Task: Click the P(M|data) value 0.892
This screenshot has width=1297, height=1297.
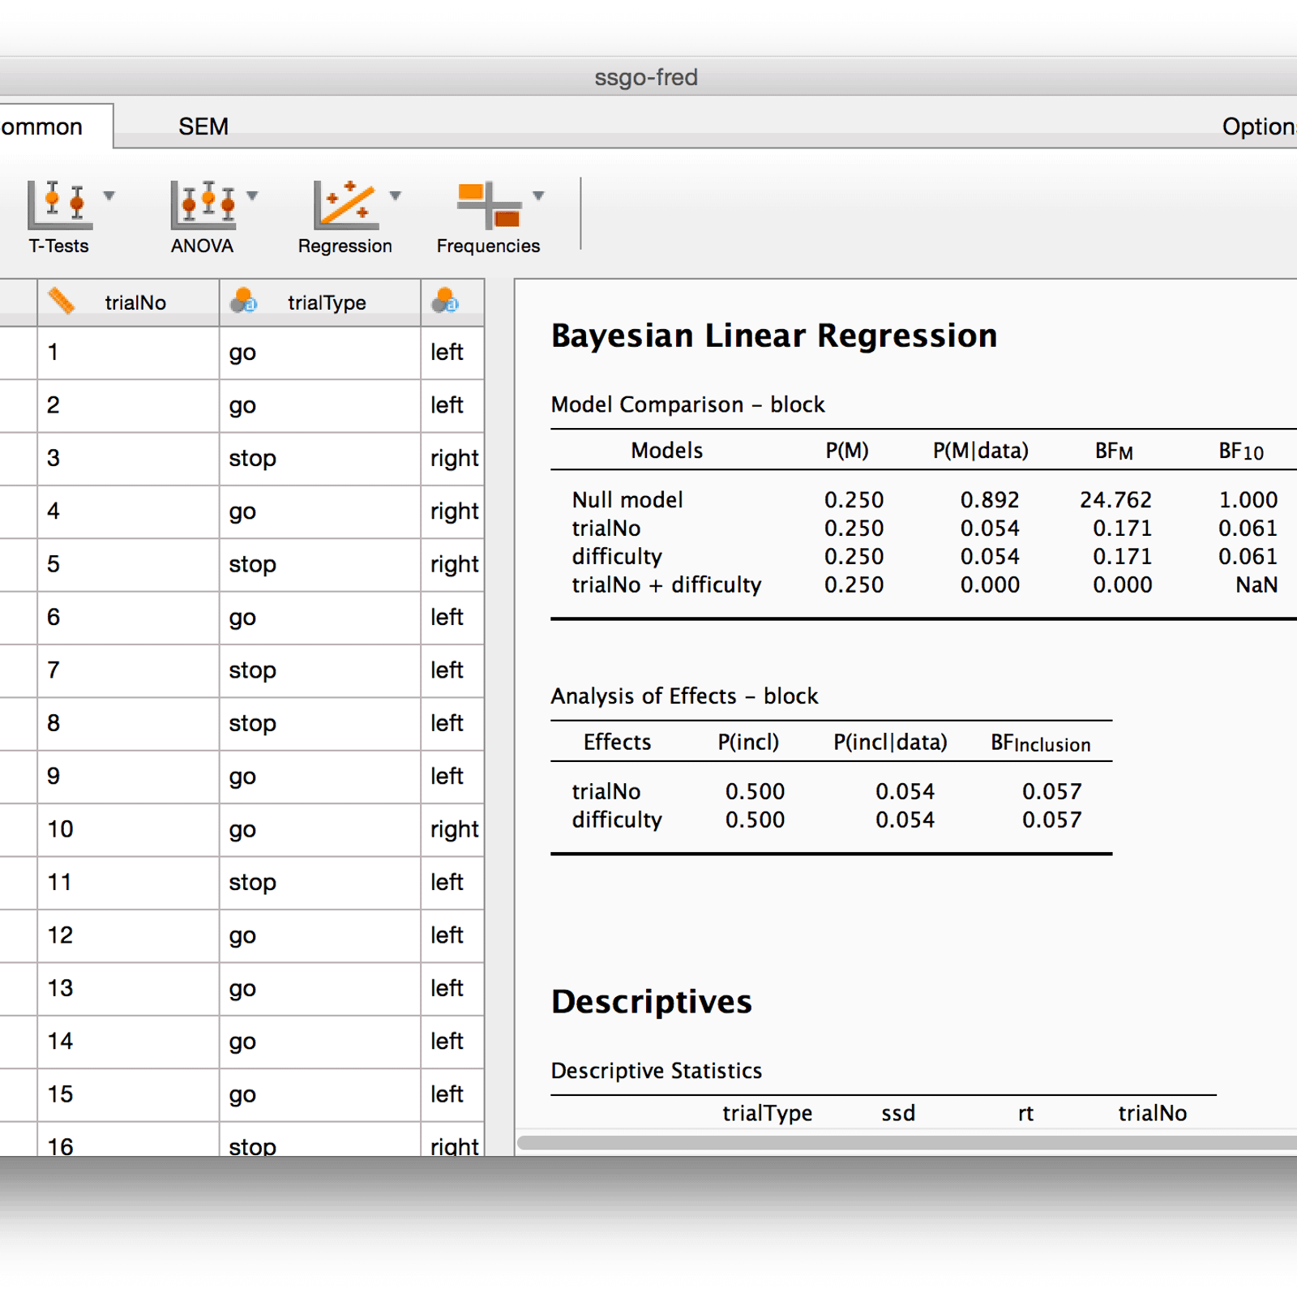Action: point(990,499)
